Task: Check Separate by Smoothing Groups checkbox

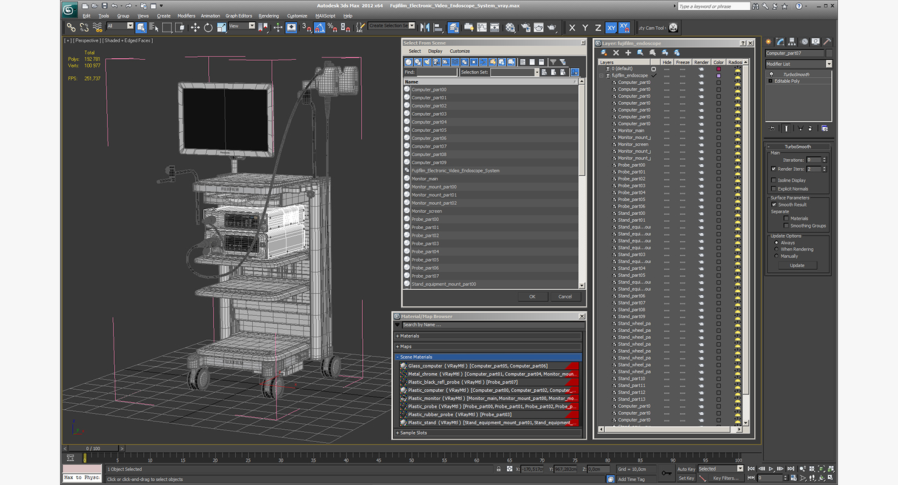Action: coord(786,226)
